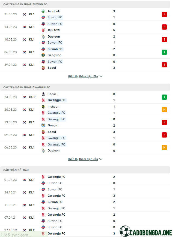Viewport: 173px width, 237px height.
Task: Click the Cadobongda.one logo watermark
Action: click(x=146, y=231)
